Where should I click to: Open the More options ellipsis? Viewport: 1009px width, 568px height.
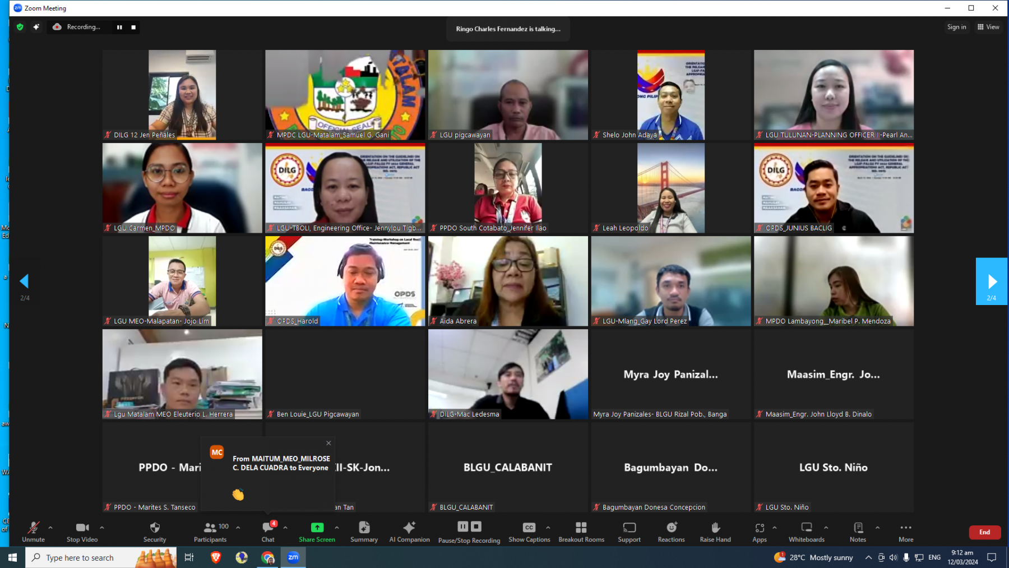(906, 528)
